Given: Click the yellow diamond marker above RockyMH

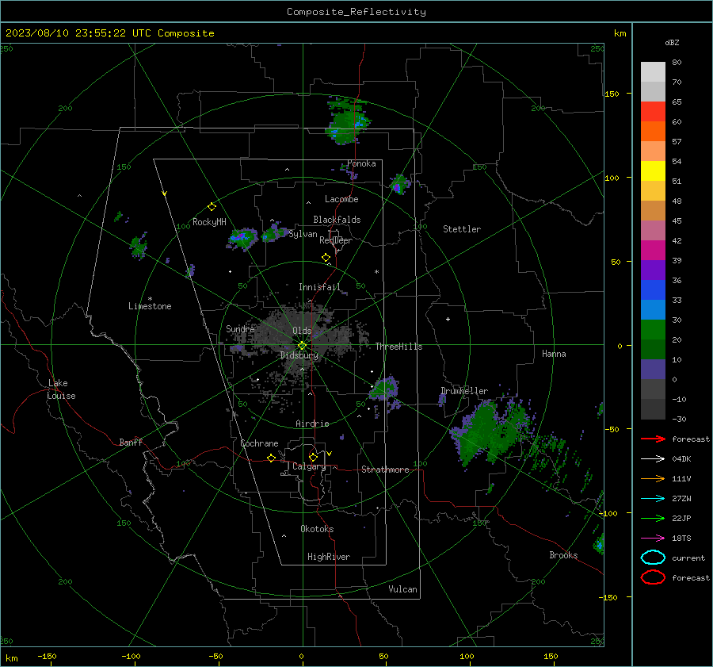Looking at the screenshot, I should point(212,207).
